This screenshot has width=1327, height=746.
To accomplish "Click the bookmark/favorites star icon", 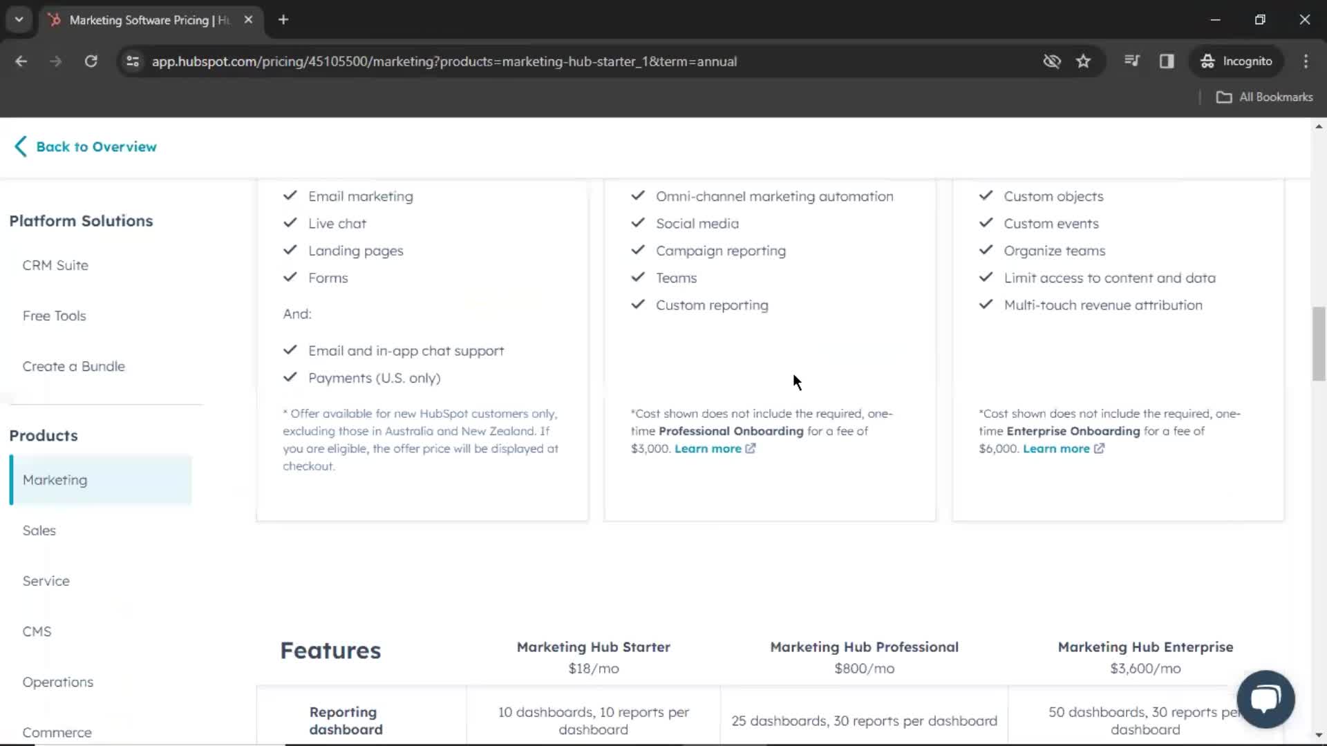I will [1083, 61].
